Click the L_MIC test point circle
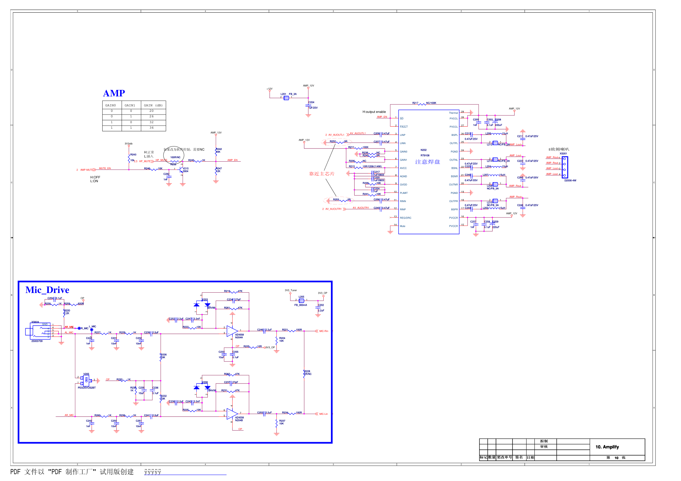 (x=92, y=330)
